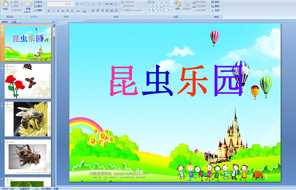
Task: Click the decrease font size icon
Action: pos(82,4)
